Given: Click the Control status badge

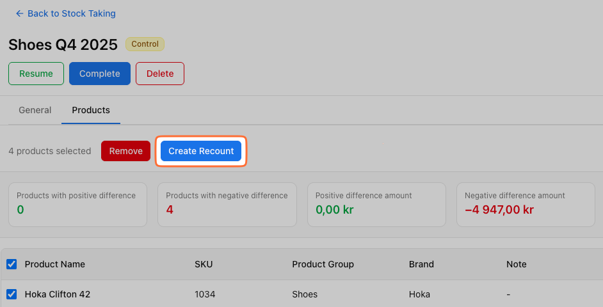Looking at the screenshot, I should 145,44.
